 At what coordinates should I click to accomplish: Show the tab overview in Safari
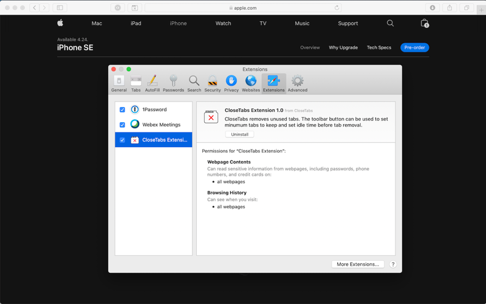[467, 8]
